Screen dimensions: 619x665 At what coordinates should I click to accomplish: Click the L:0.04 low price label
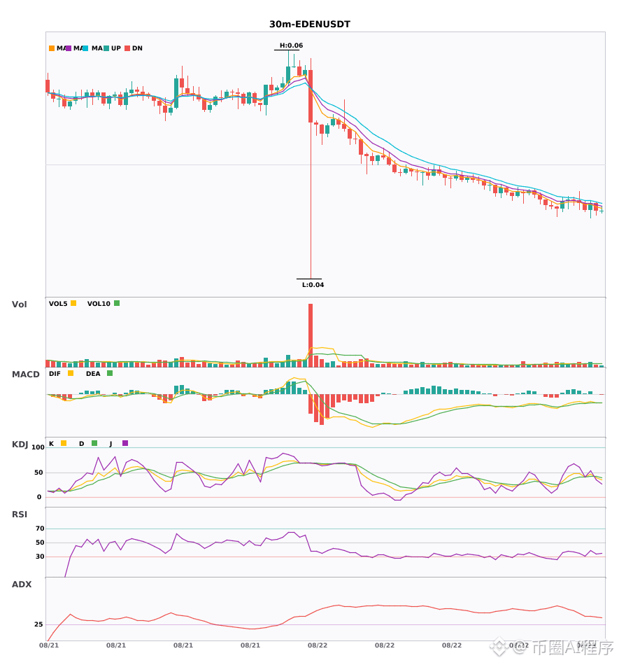click(313, 285)
